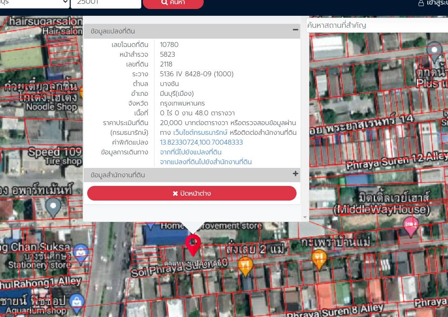Open the province dropdown in top bar
The image size is (448, 317).
click(x=34, y=3)
